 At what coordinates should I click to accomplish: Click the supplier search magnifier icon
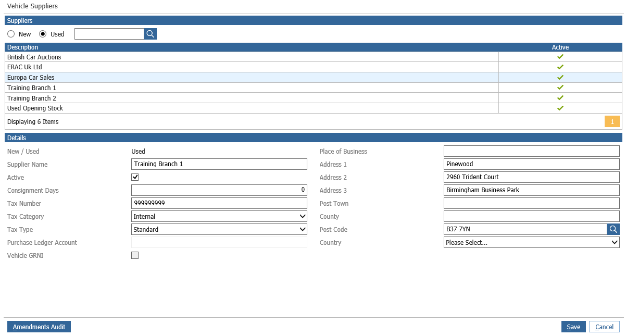(x=150, y=34)
